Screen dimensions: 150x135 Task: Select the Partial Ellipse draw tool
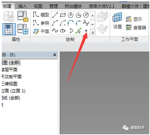pyautogui.click(x=71, y=31)
